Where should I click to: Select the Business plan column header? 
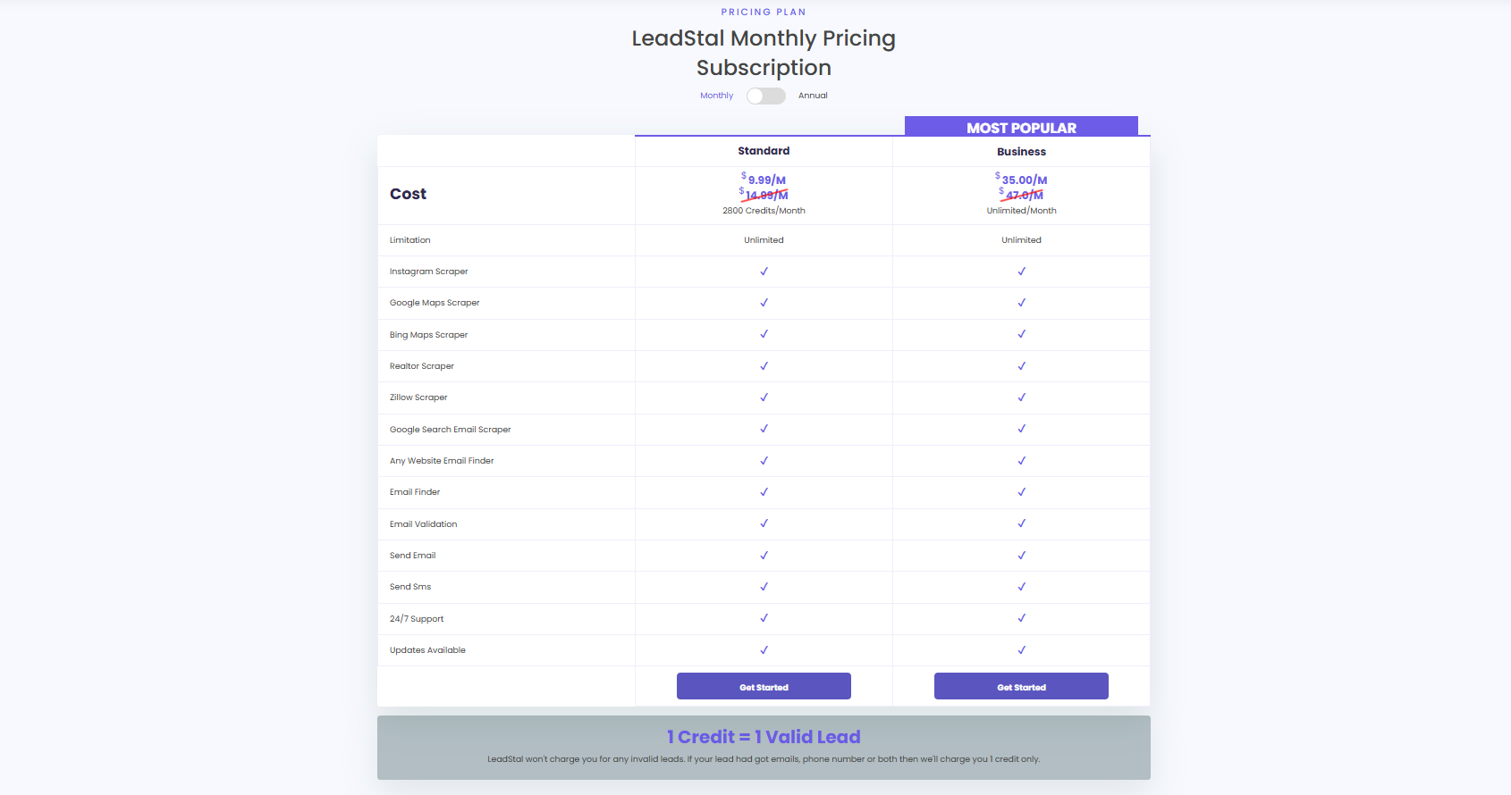pyautogui.click(x=1021, y=152)
